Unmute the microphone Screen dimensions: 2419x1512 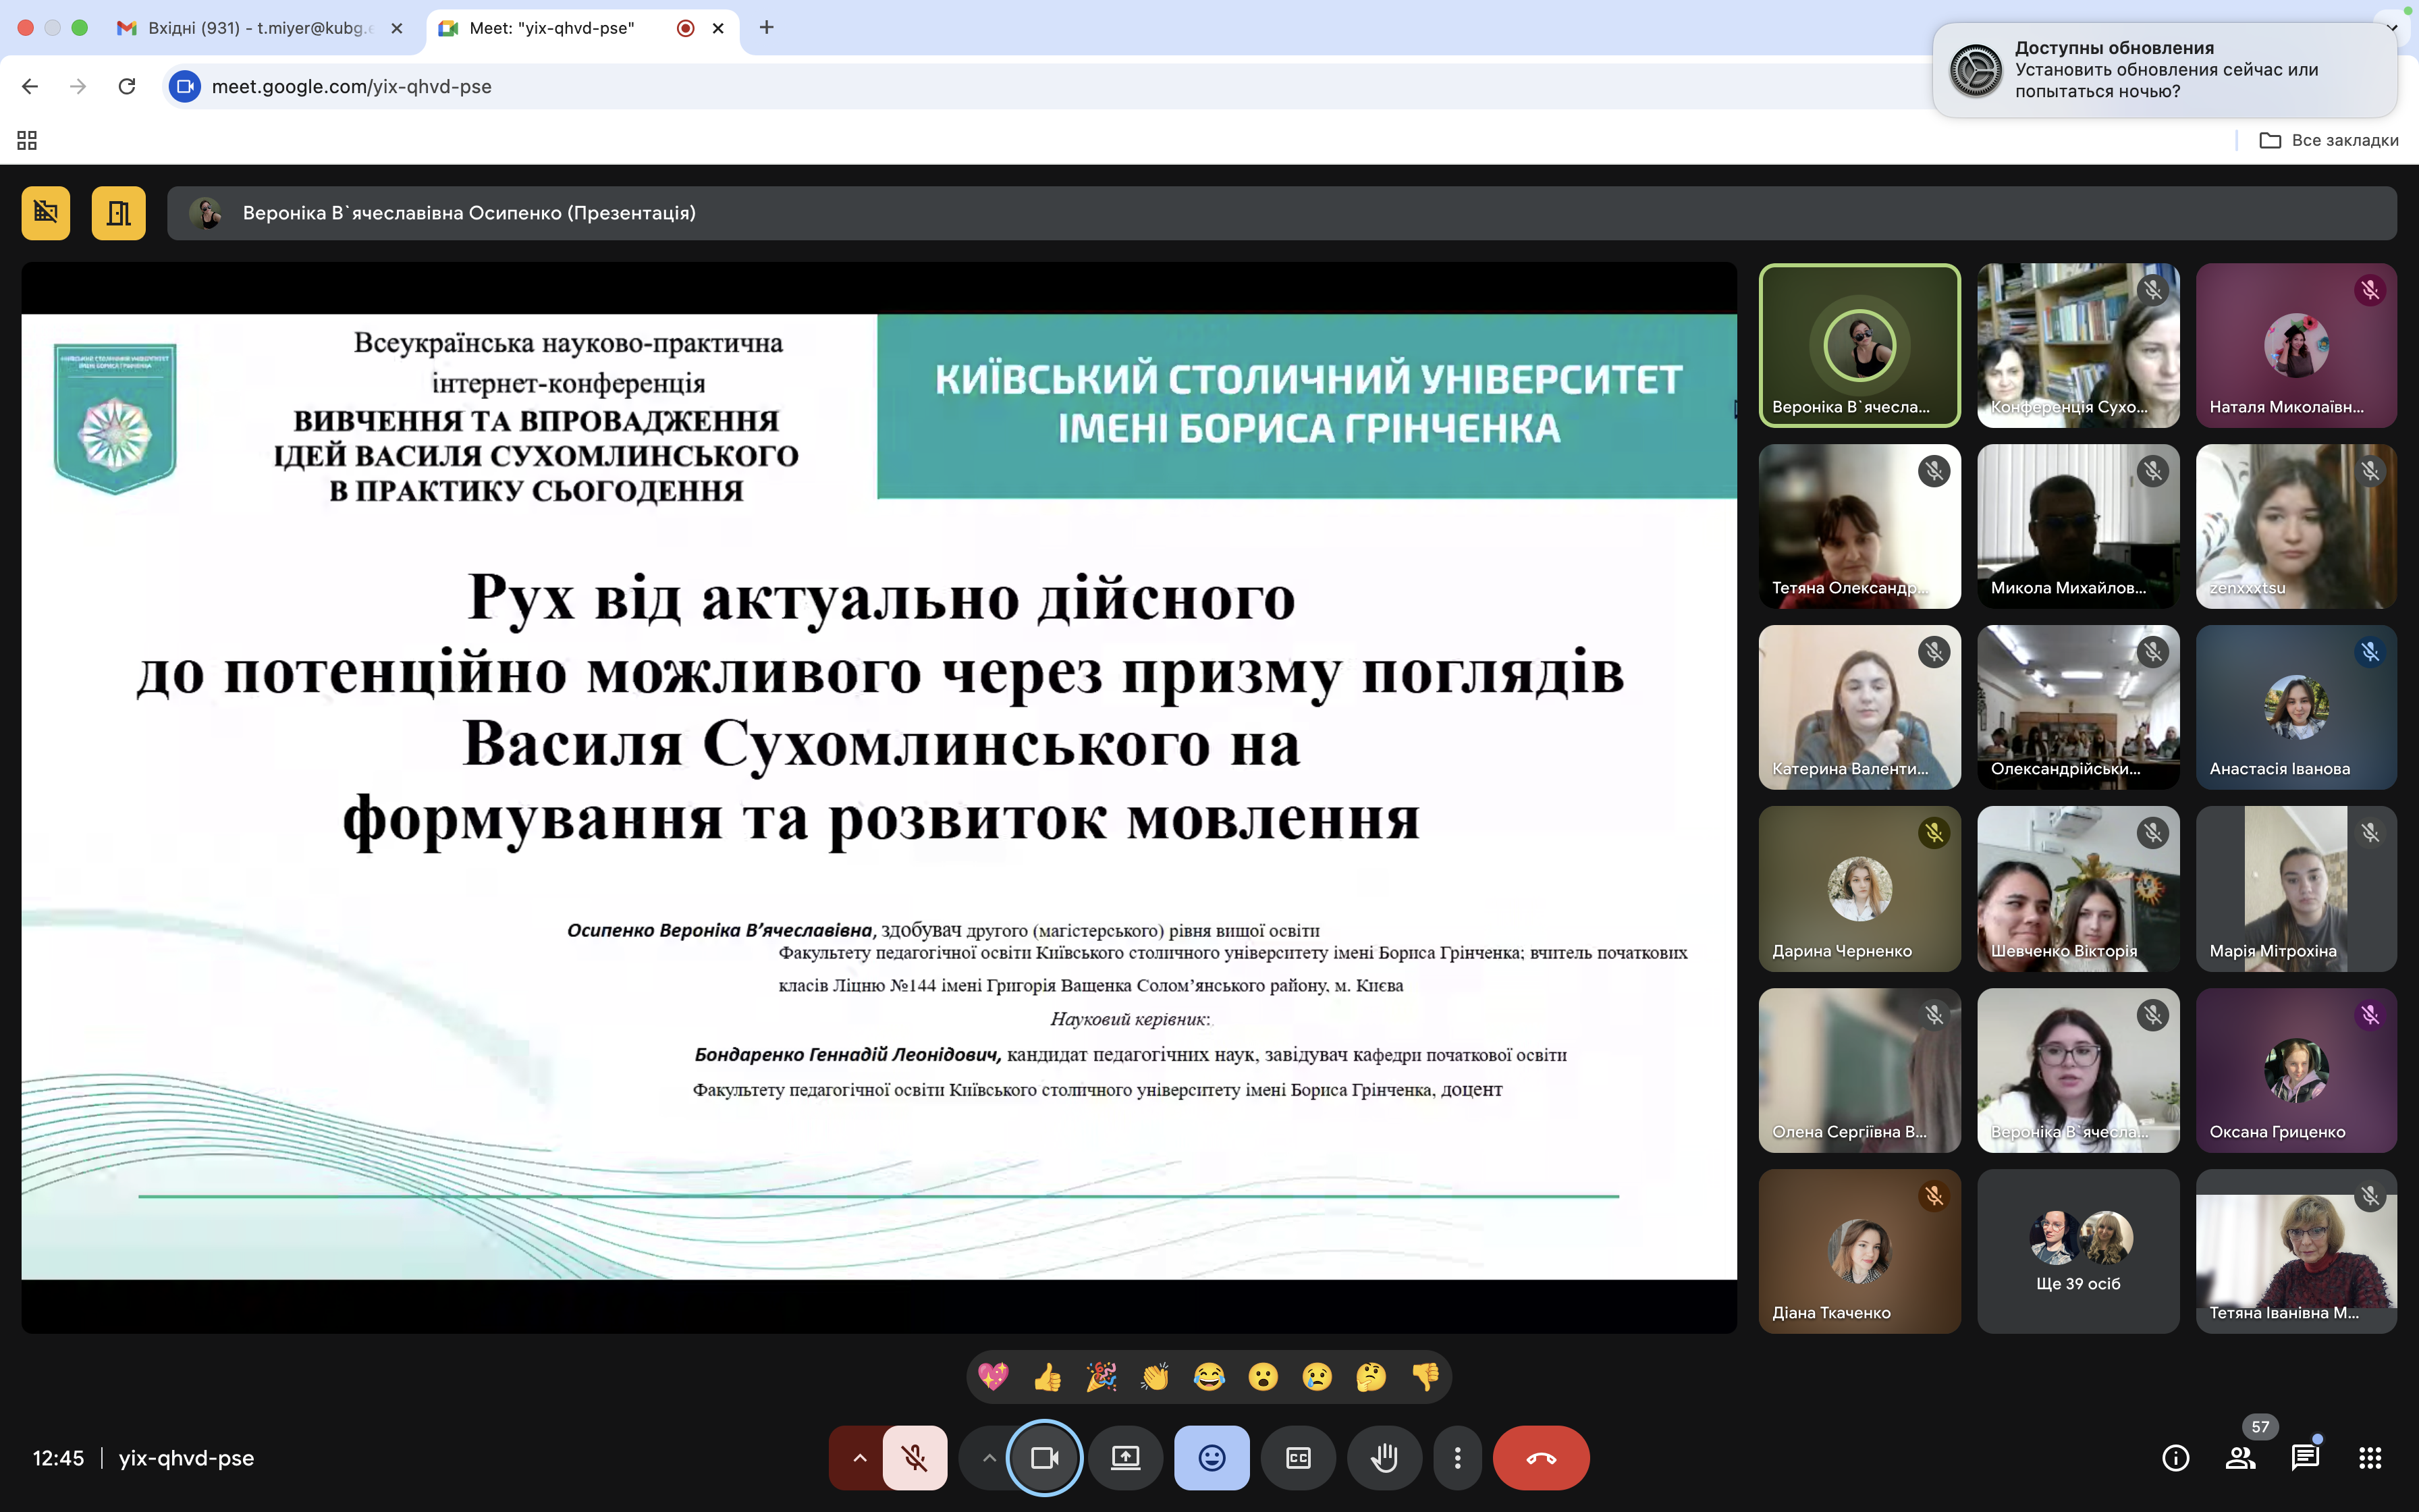pos(915,1458)
